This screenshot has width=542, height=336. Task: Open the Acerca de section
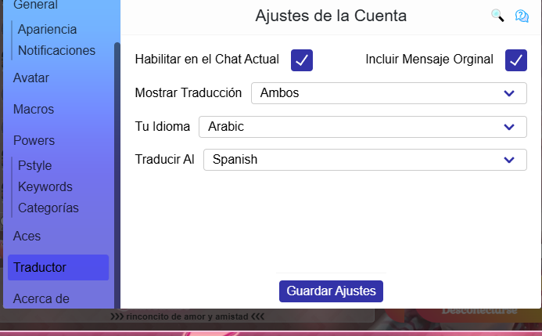[x=41, y=298]
